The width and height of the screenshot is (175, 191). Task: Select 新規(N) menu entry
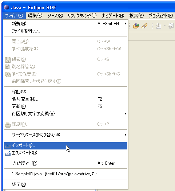pyautogui.click(x=66, y=23)
